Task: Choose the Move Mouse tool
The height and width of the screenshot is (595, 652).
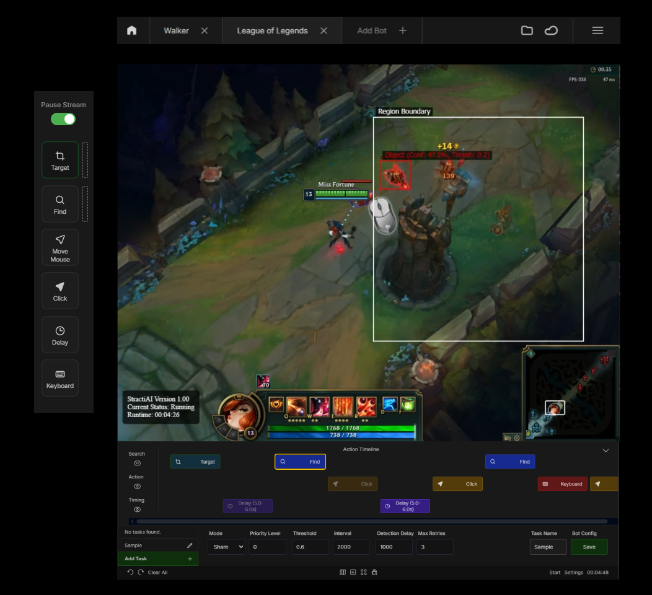Action: [60, 247]
